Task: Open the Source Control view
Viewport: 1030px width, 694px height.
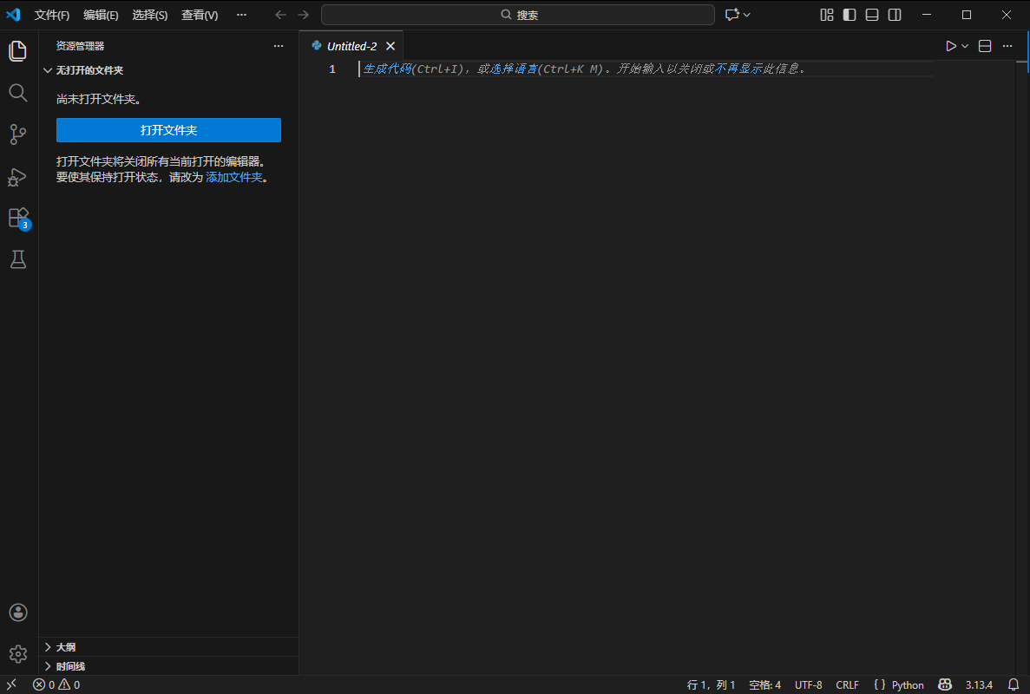Action: 18,134
